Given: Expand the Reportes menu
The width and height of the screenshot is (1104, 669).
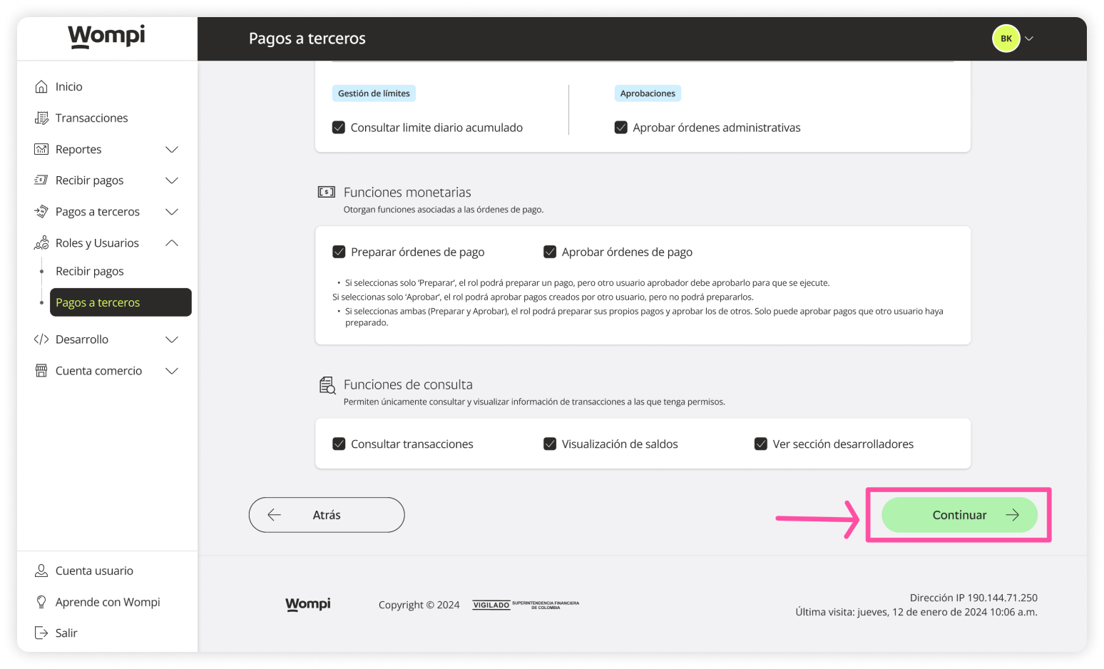Looking at the screenshot, I should tap(172, 149).
